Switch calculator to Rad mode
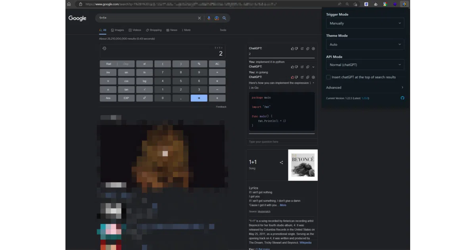Screen dimensions: 476x250 109,64
